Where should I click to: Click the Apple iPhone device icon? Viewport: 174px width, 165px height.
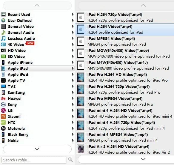point(3,63)
